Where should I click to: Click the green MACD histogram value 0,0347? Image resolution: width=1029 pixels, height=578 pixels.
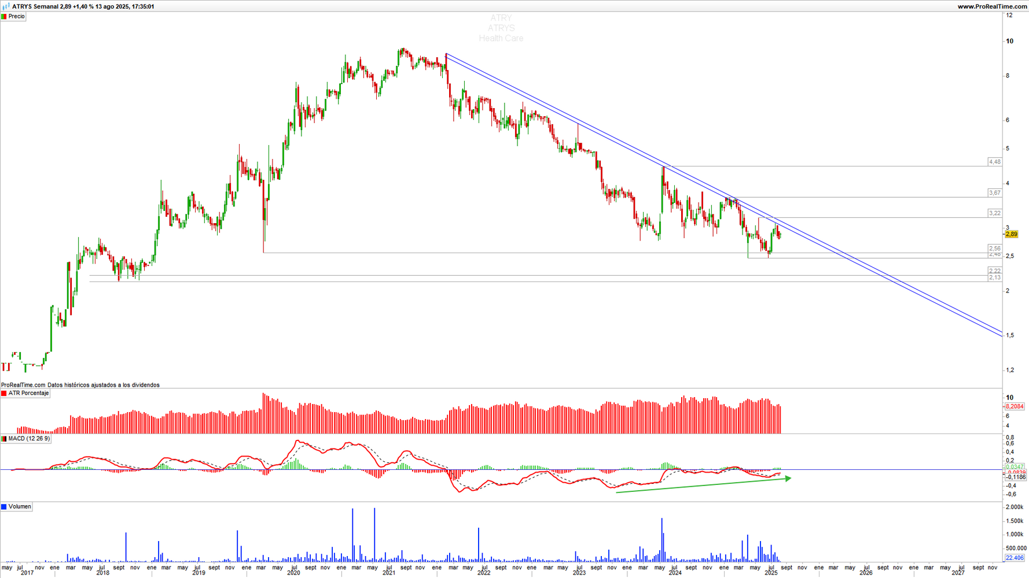tap(1015, 466)
